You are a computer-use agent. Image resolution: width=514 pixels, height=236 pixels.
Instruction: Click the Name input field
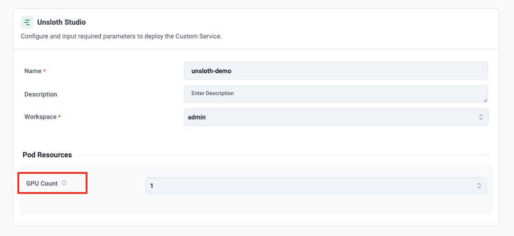point(336,71)
